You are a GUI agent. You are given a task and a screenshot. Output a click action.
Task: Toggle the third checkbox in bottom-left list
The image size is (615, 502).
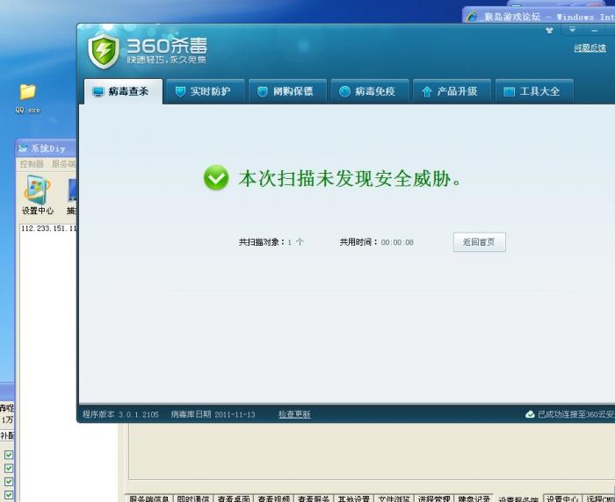tap(9, 482)
